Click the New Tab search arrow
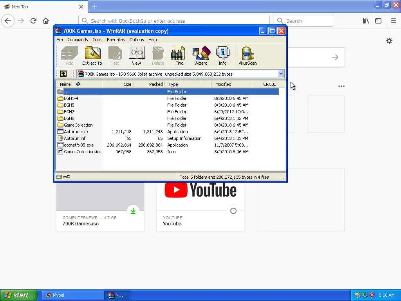401x301 pixels. (x=335, y=57)
